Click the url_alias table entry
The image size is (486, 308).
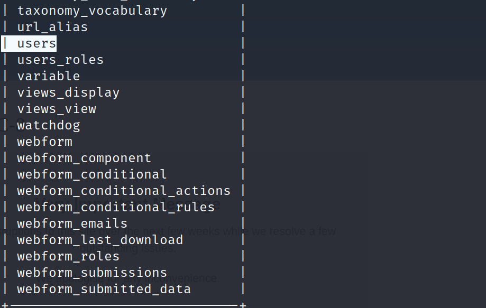point(52,27)
